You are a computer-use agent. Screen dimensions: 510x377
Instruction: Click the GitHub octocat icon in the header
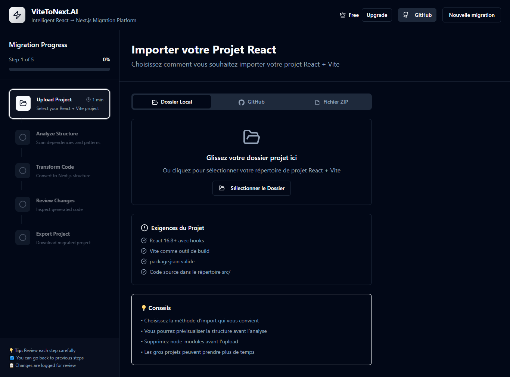pyautogui.click(x=406, y=15)
